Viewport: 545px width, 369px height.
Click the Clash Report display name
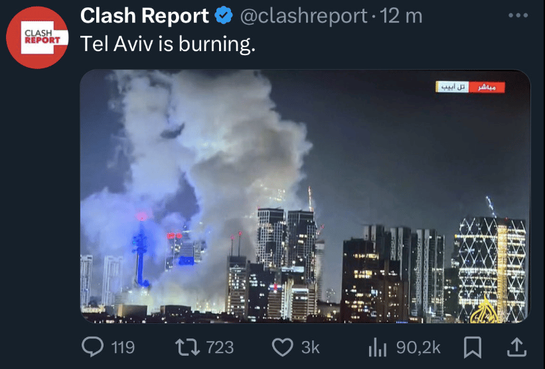[x=144, y=16]
